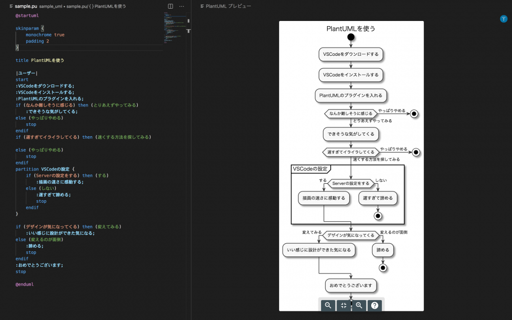
Task: Click the :VSCodeをダウンロードする; code line
Action: (45, 86)
